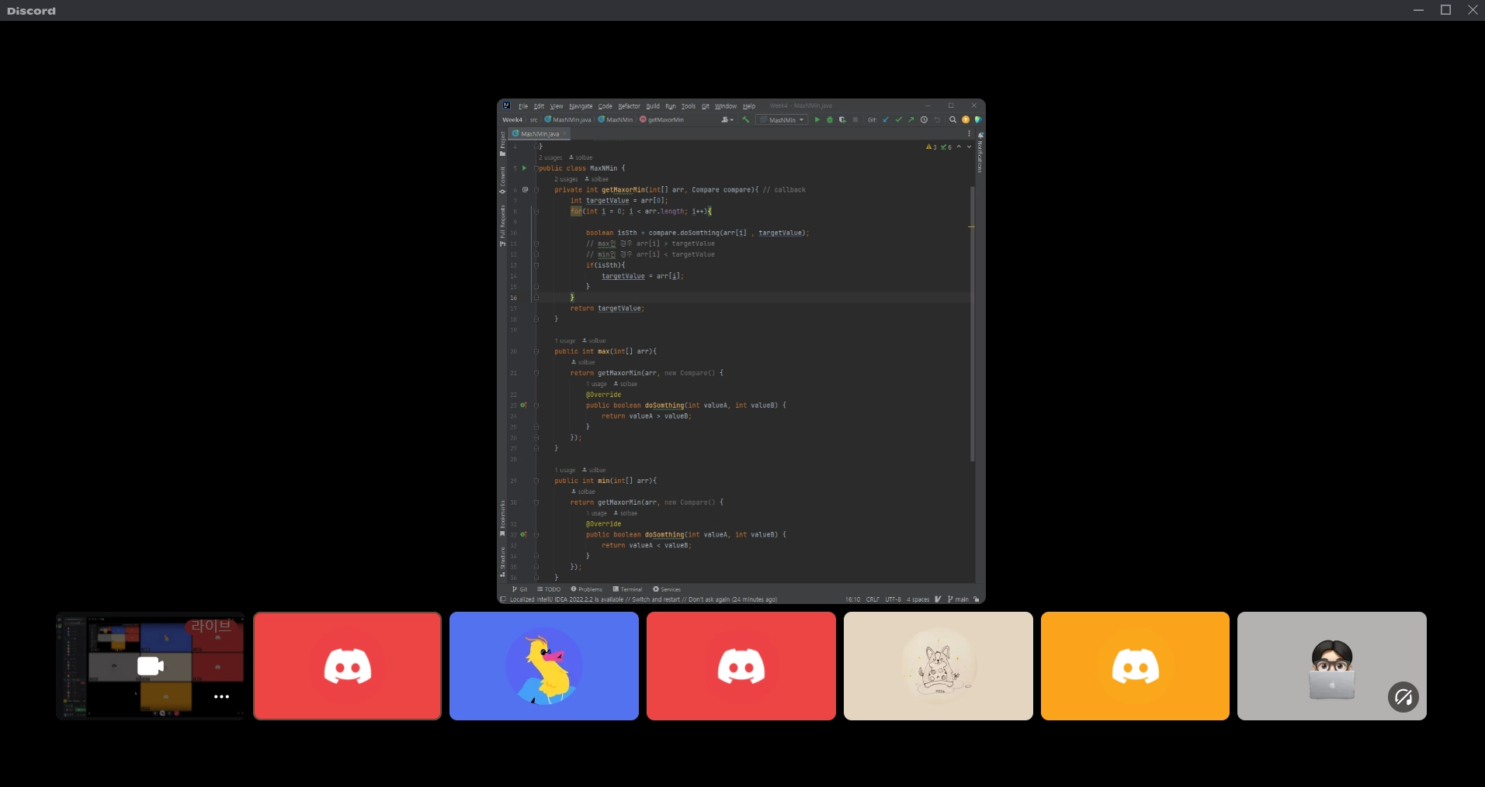Screen dimensions: 1485x787
Task: Open the user account dropdown in toolbar
Action: pyautogui.click(x=727, y=120)
